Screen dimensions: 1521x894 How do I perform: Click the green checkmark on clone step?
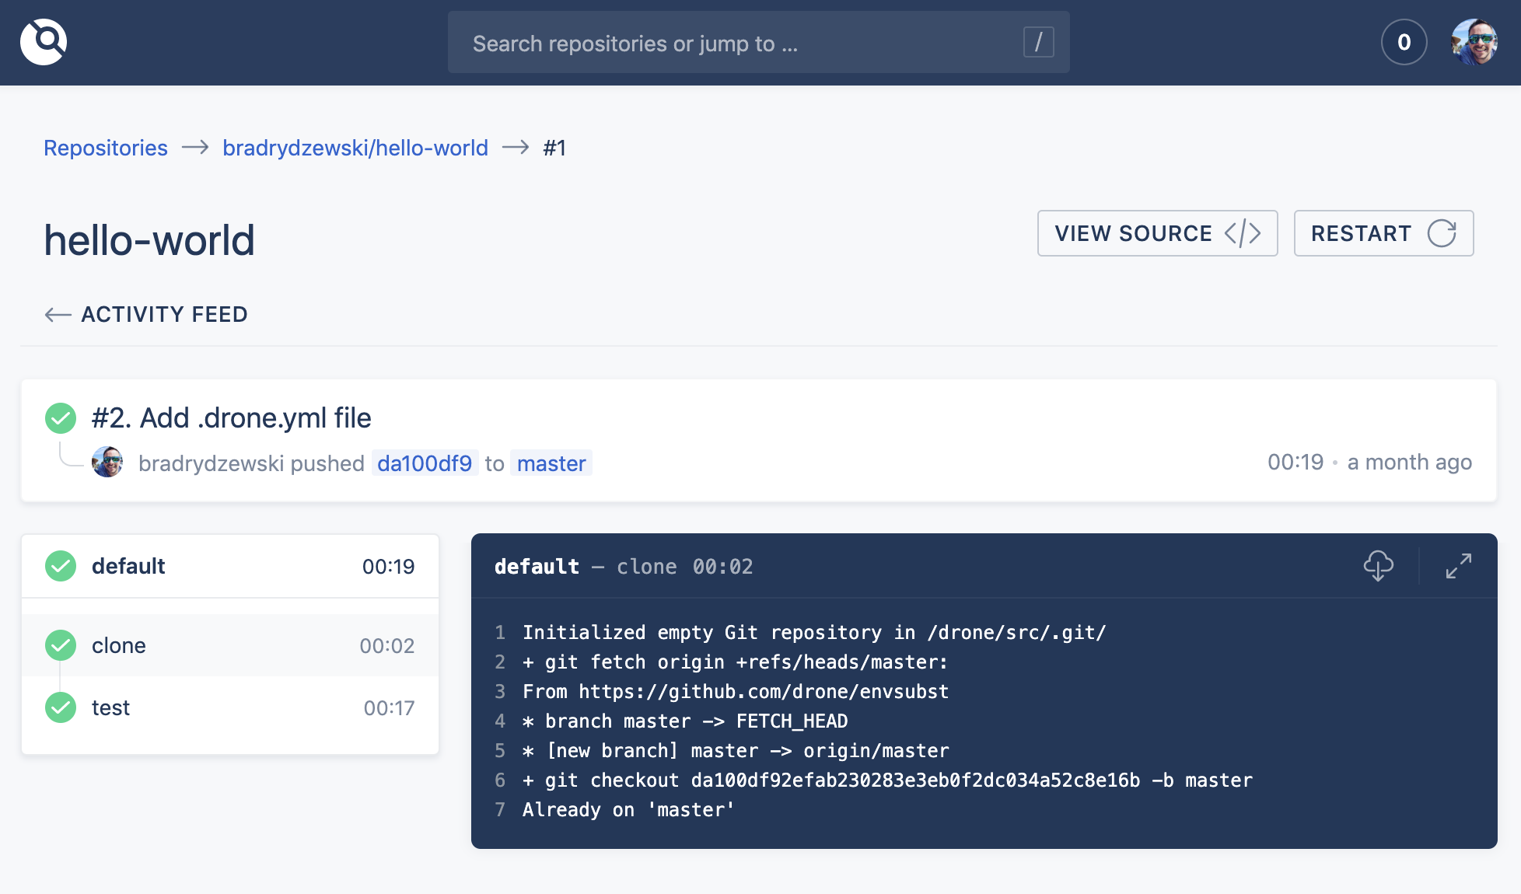pos(61,645)
